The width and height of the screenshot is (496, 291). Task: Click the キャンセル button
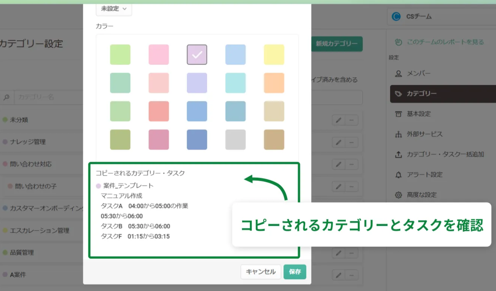click(261, 272)
